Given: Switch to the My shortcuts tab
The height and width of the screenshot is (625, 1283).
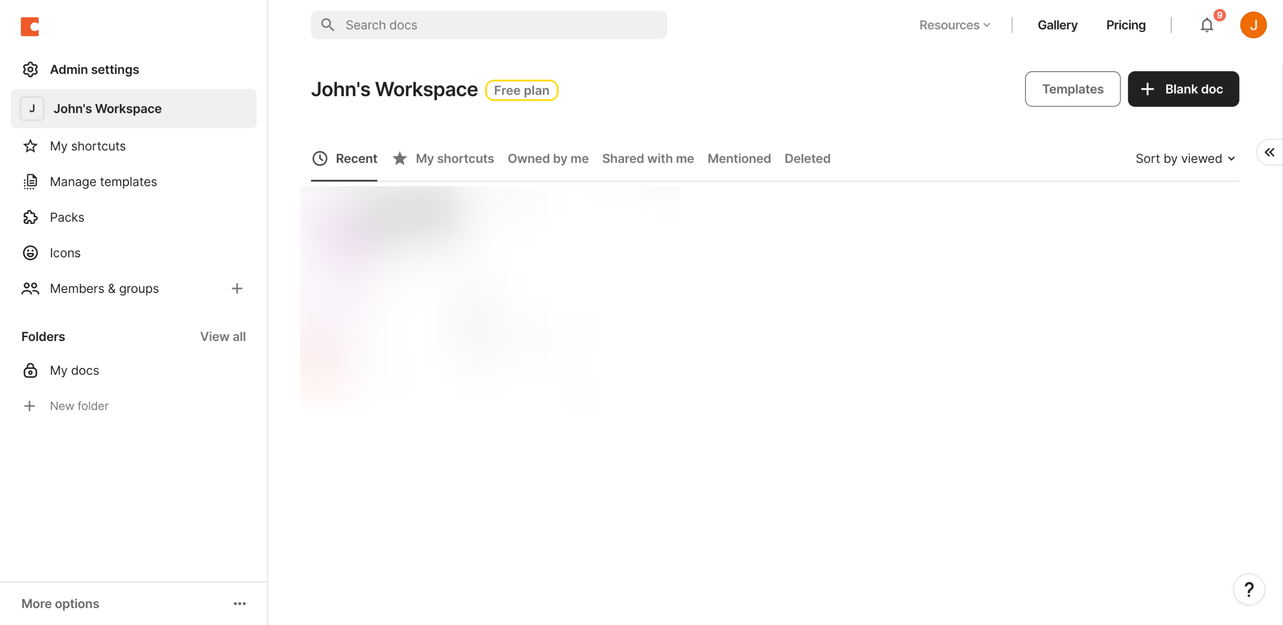Looking at the screenshot, I should (x=443, y=158).
